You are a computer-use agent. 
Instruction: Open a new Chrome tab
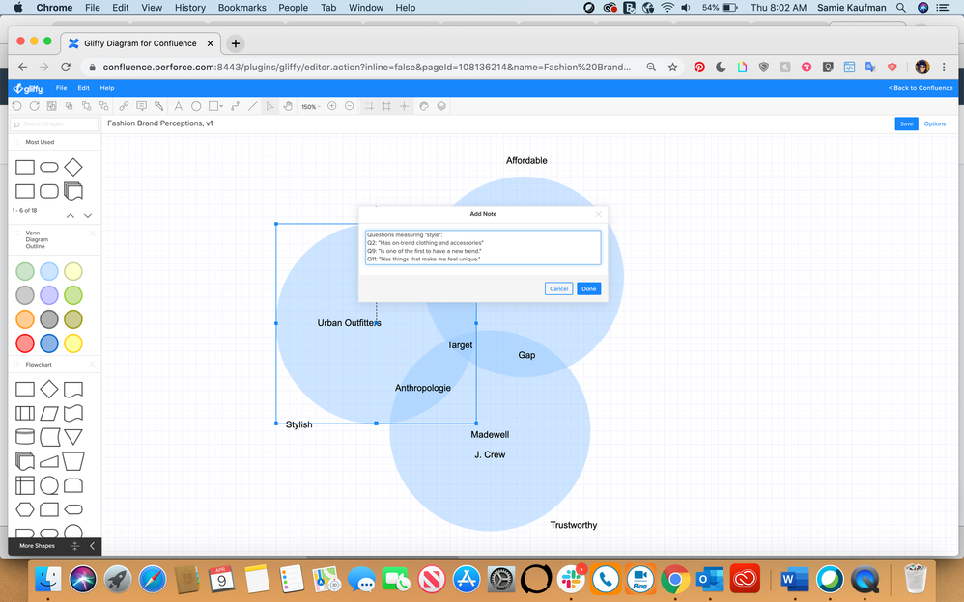[x=235, y=43]
